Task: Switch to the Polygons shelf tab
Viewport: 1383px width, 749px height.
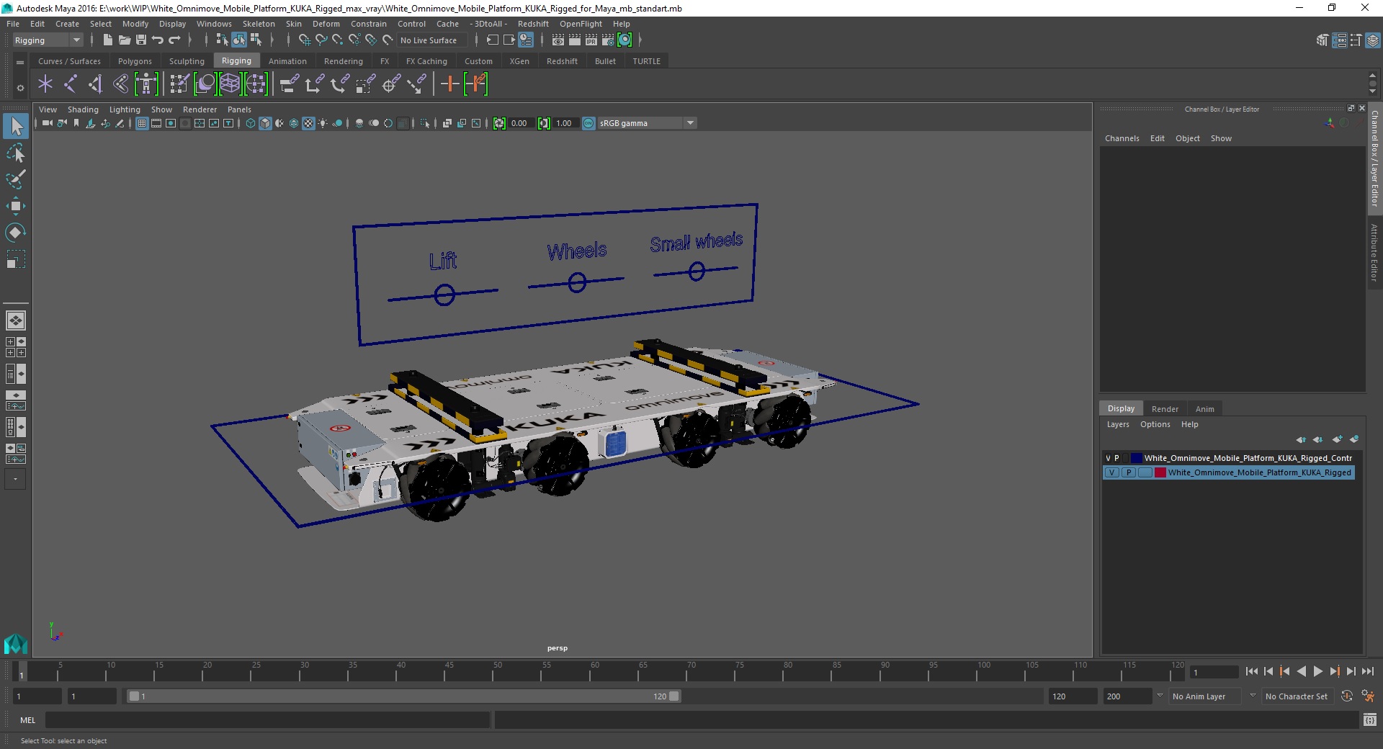Action: point(135,61)
